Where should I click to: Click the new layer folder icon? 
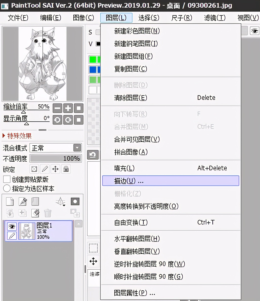35,201
